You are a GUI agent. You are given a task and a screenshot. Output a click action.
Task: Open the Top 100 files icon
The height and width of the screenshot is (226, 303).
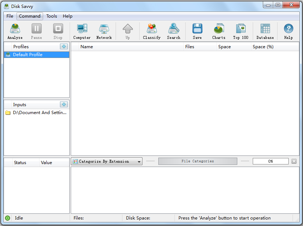(240, 31)
